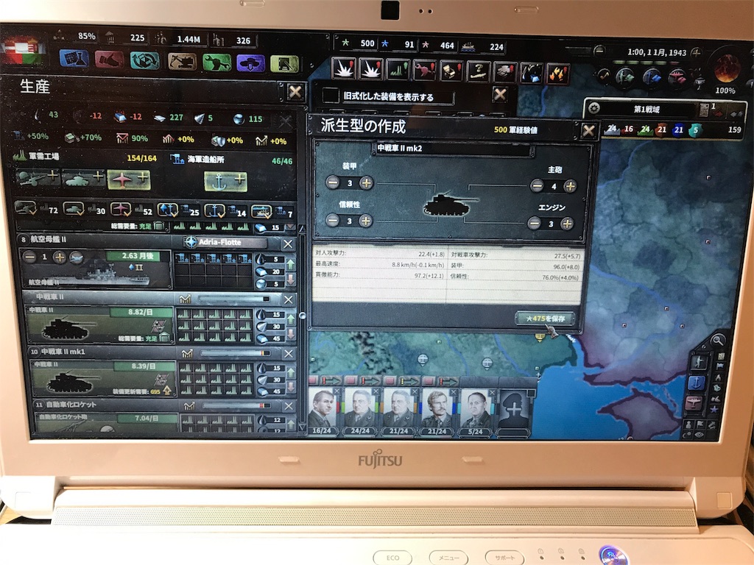
Task: Move 中戦車 II mk1 line down with red arrow
Action: pyautogui.click(x=290, y=386)
